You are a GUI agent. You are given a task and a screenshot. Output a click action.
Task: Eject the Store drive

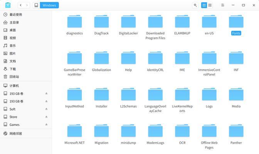click(x=46, y=117)
